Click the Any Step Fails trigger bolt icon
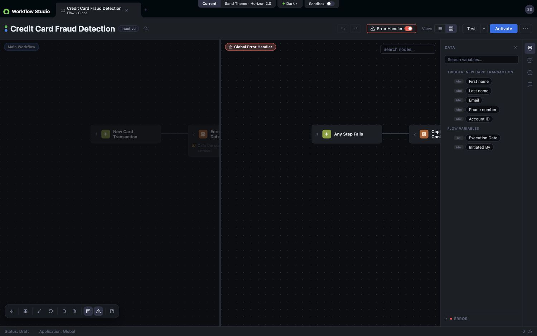This screenshot has height=336, width=537. (326, 134)
